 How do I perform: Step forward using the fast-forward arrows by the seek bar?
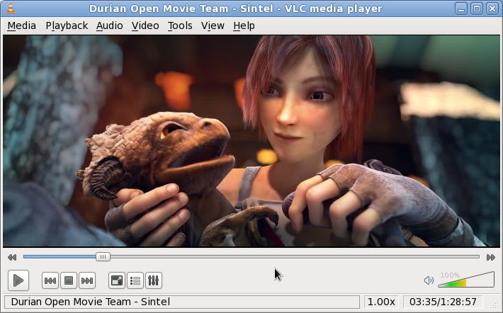point(491,257)
